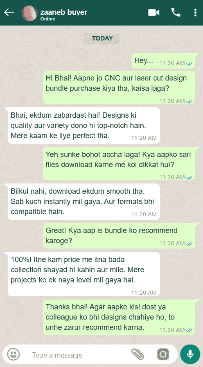The image size is (203, 367).
Task: Click the zaaneb buyer contact name
Action: click(64, 12)
